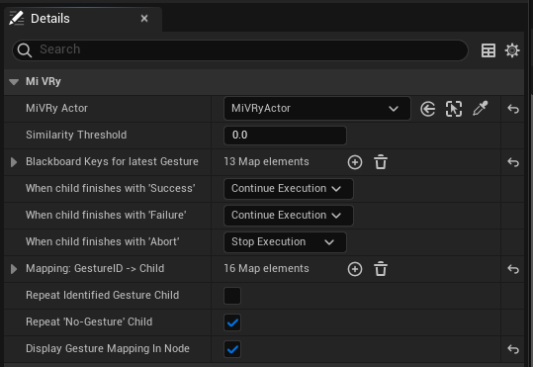Reset Mapping: GestureID -> Child to default

click(513, 269)
